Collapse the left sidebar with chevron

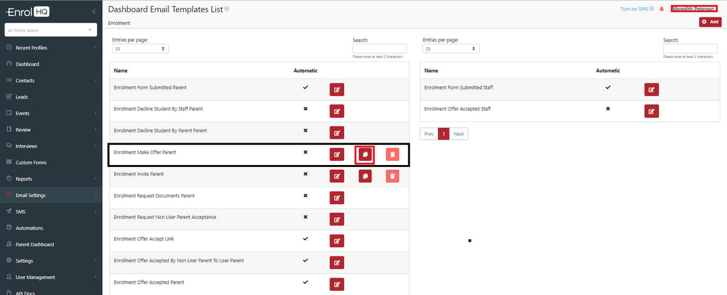click(x=94, y=11)
